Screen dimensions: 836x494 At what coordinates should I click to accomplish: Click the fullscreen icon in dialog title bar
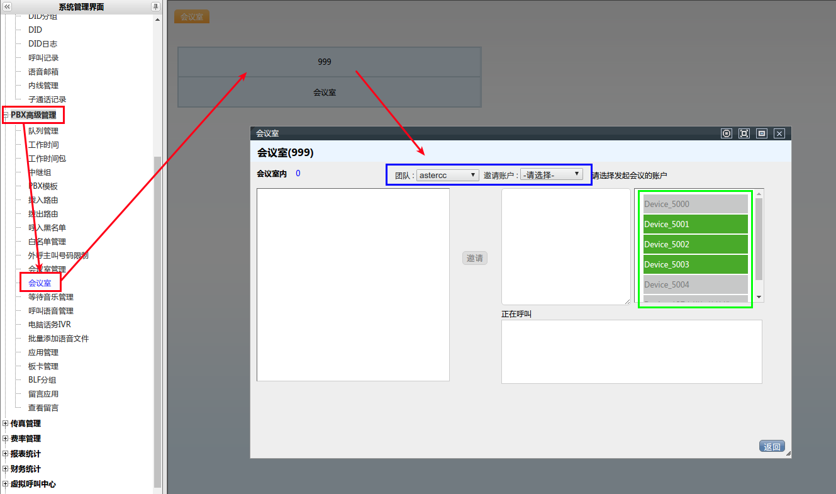744,133
